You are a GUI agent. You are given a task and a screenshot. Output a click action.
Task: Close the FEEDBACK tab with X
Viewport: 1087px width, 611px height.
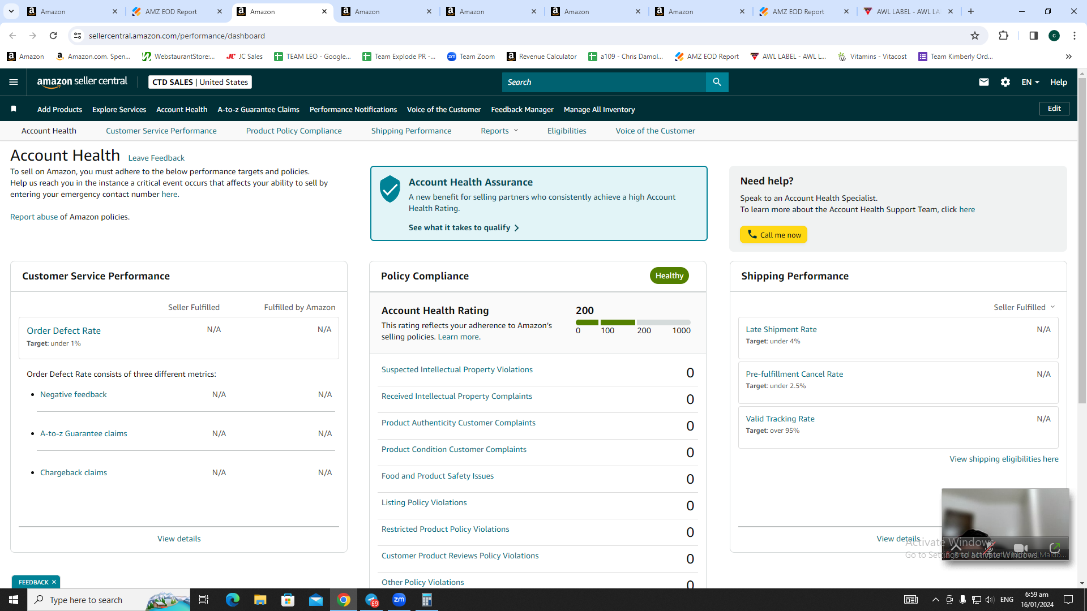pyautogui.click(x=54, y=582)
